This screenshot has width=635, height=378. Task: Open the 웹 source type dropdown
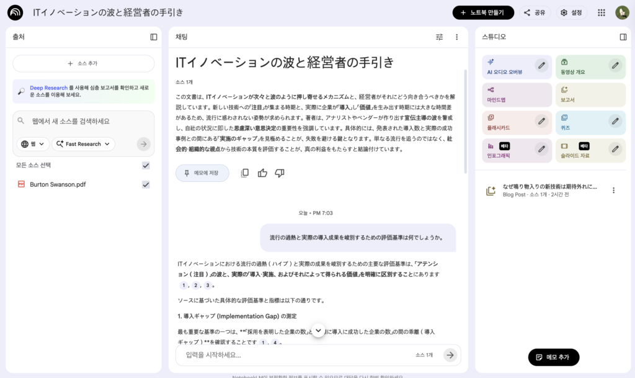coord(33,144)
